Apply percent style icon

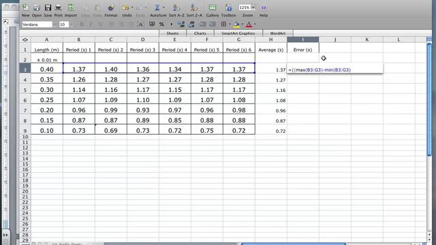[x=161, y=24]
